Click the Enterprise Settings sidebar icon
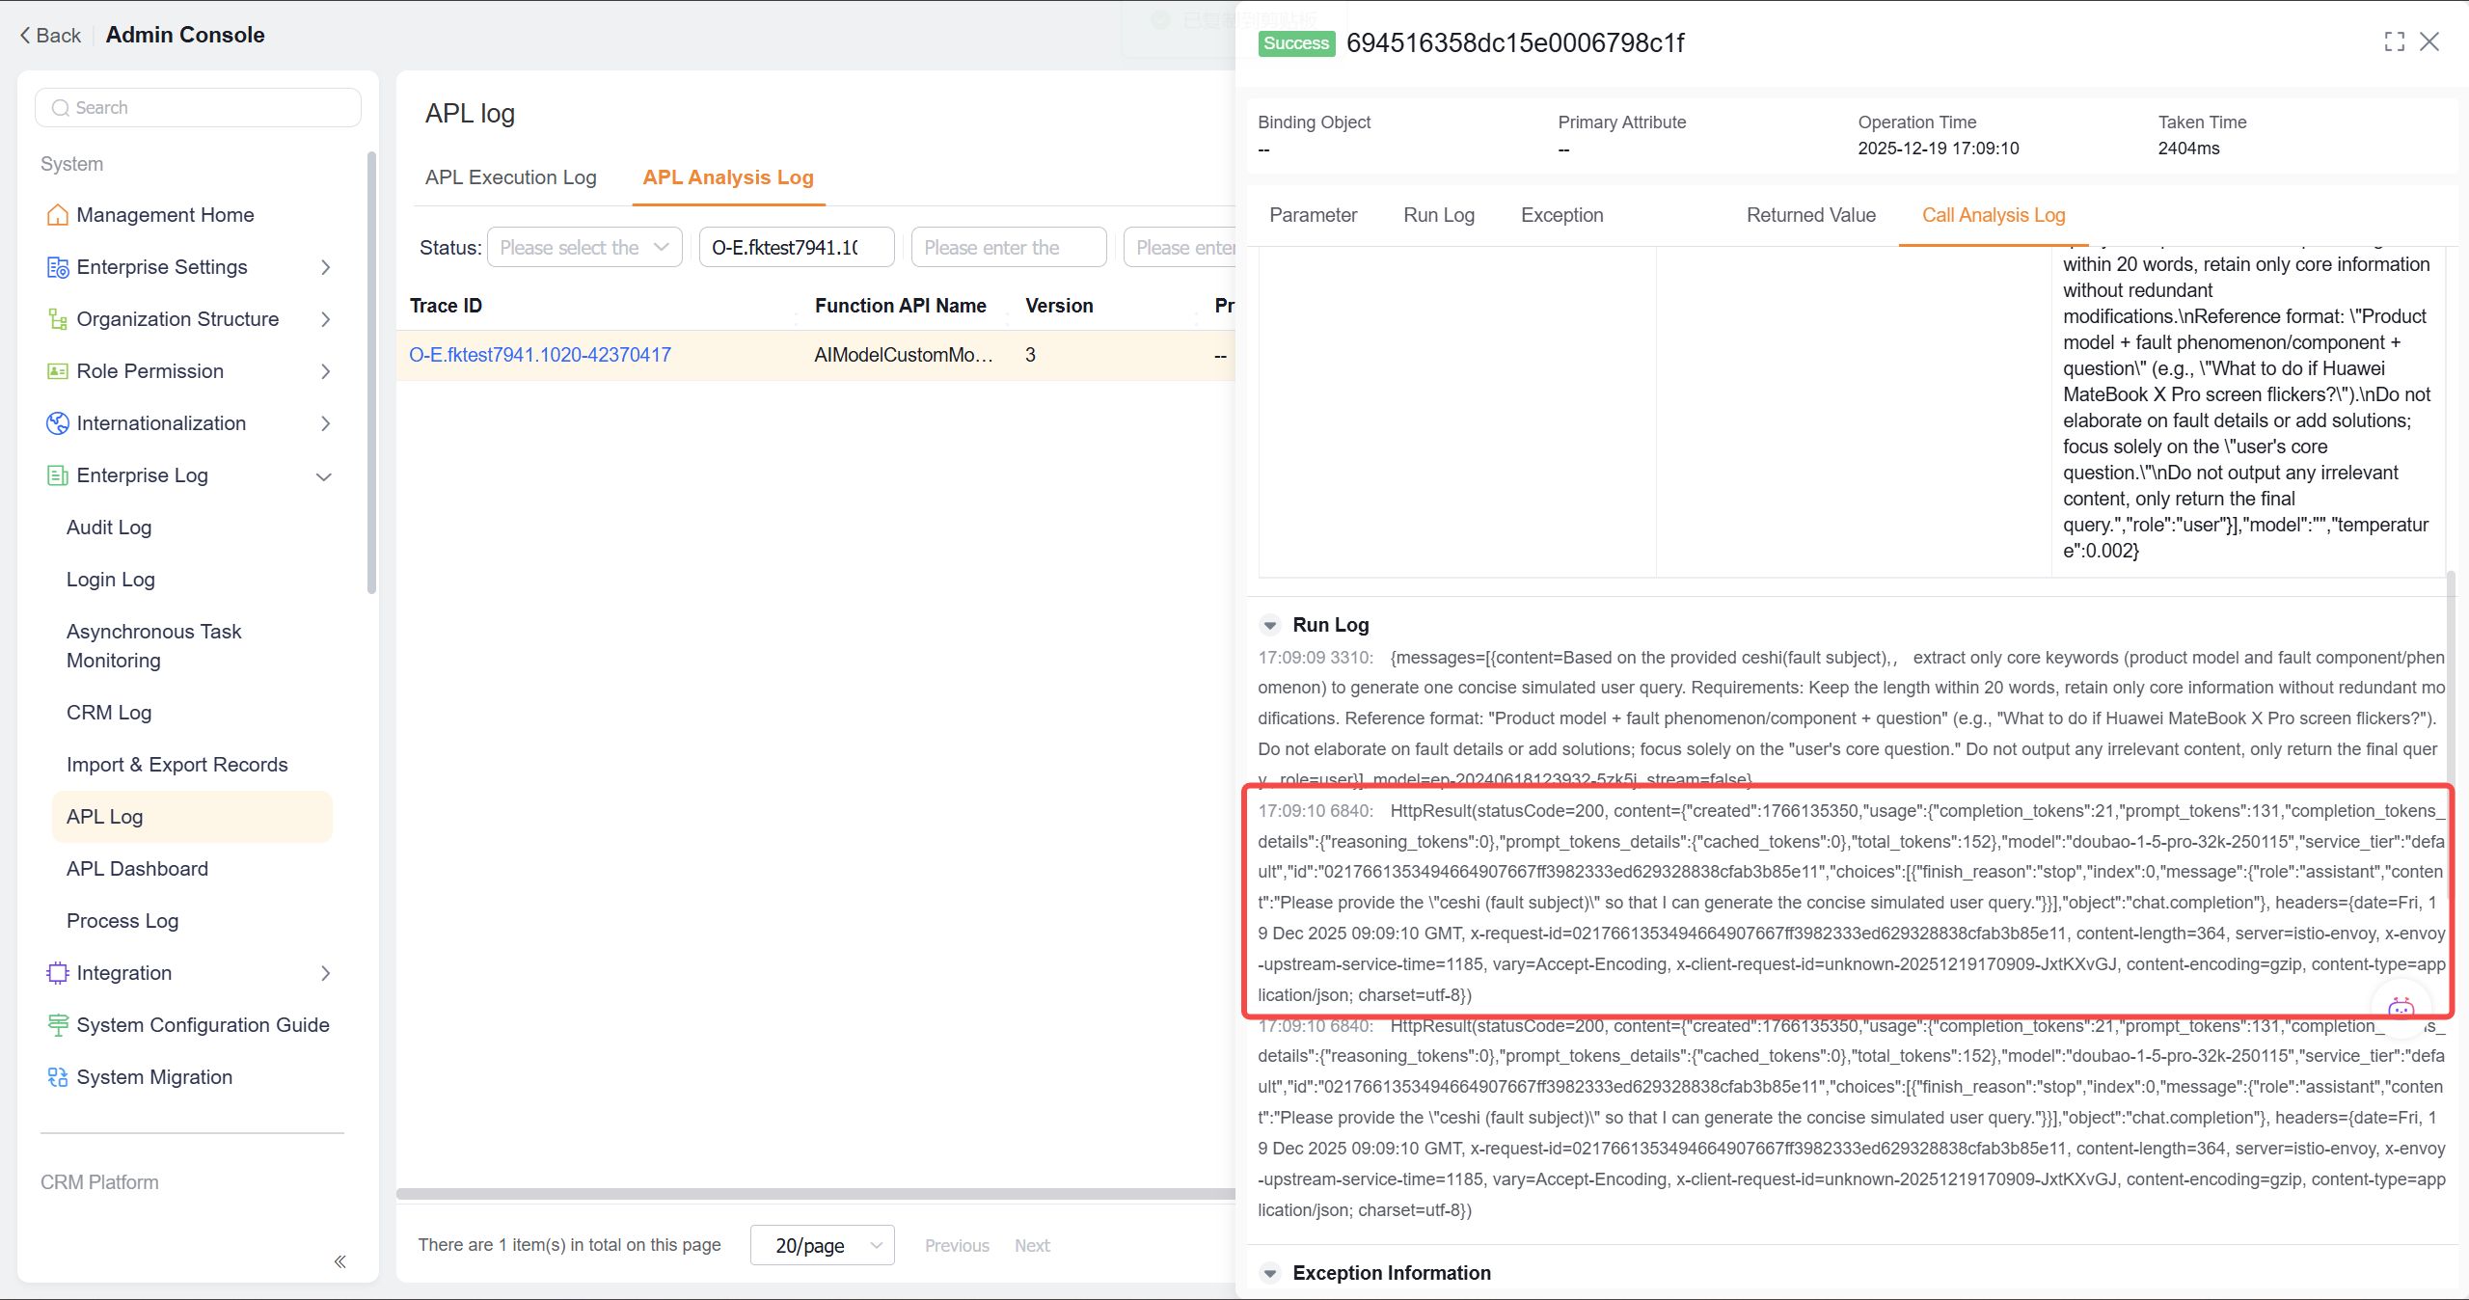Image resolution: width=2469 pixels, height=1300 pixels. [x=57, y=267]
